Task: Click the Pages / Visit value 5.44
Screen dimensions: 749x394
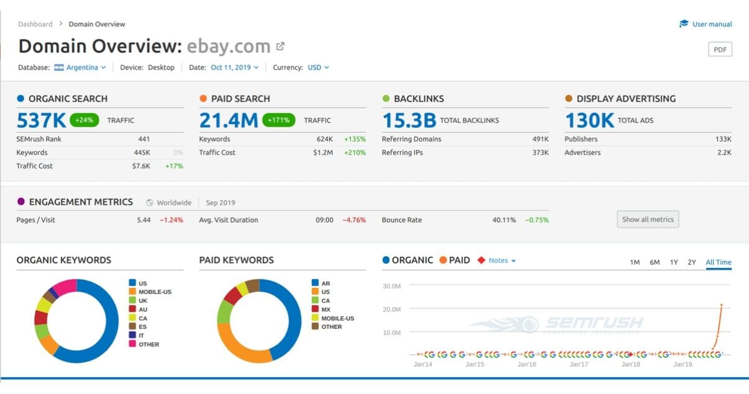Action: click(x=143, y=220)
